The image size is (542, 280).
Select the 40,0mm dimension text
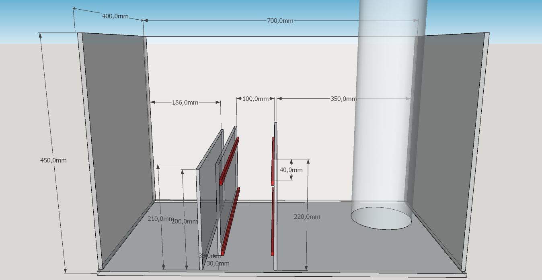point(291,170)
